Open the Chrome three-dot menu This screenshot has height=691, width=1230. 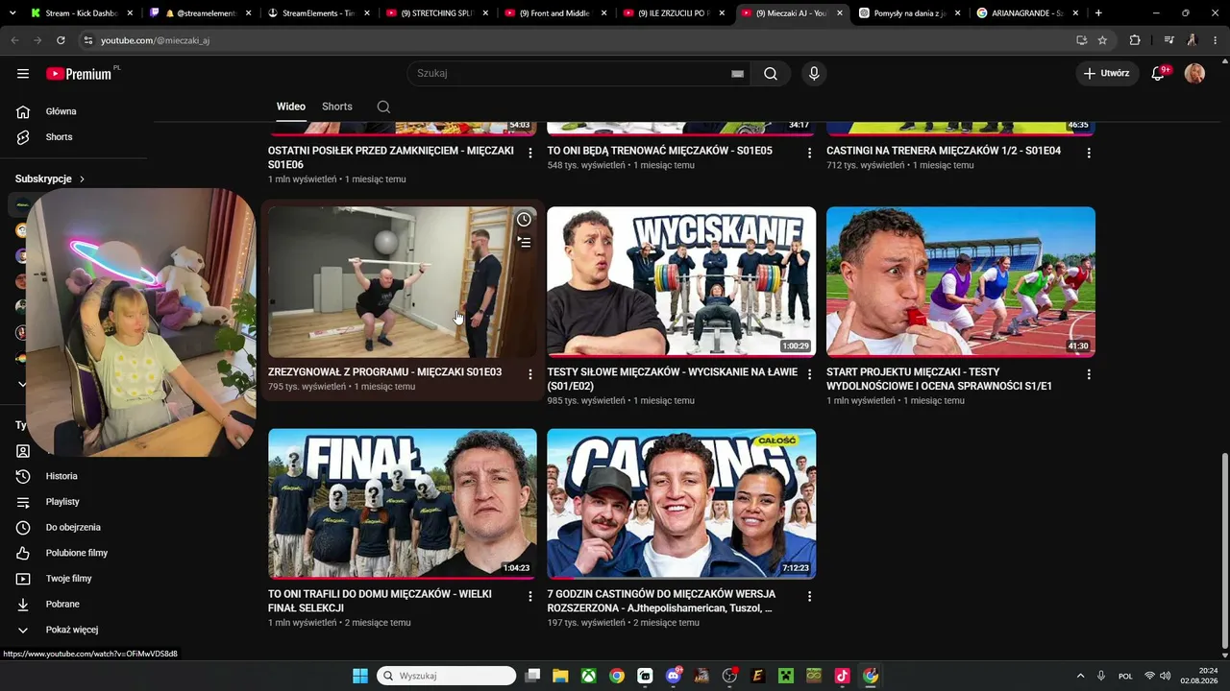(x=1215, y=40)
